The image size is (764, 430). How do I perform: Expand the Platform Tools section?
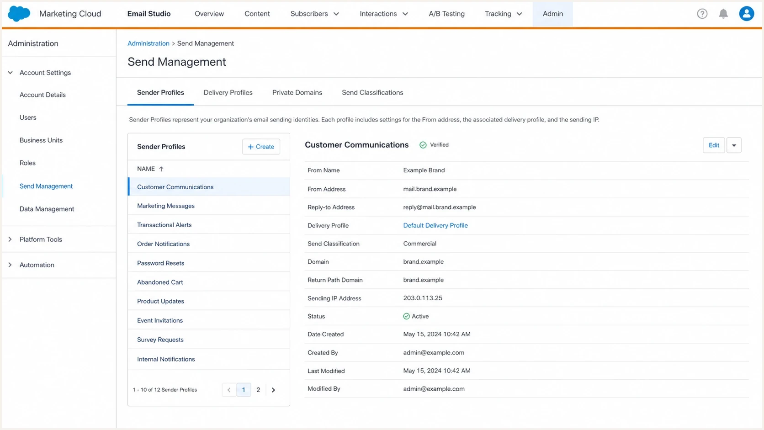(x=10, y=239)
